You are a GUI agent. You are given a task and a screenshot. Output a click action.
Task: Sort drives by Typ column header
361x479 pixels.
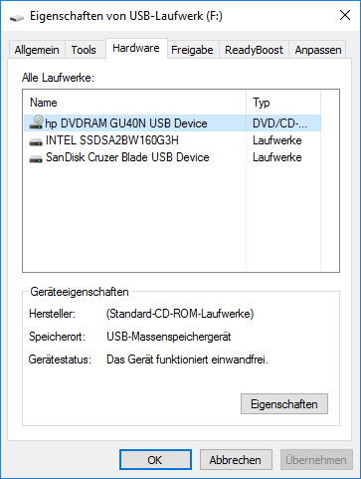pyautogui.click(x=283, y=103)
